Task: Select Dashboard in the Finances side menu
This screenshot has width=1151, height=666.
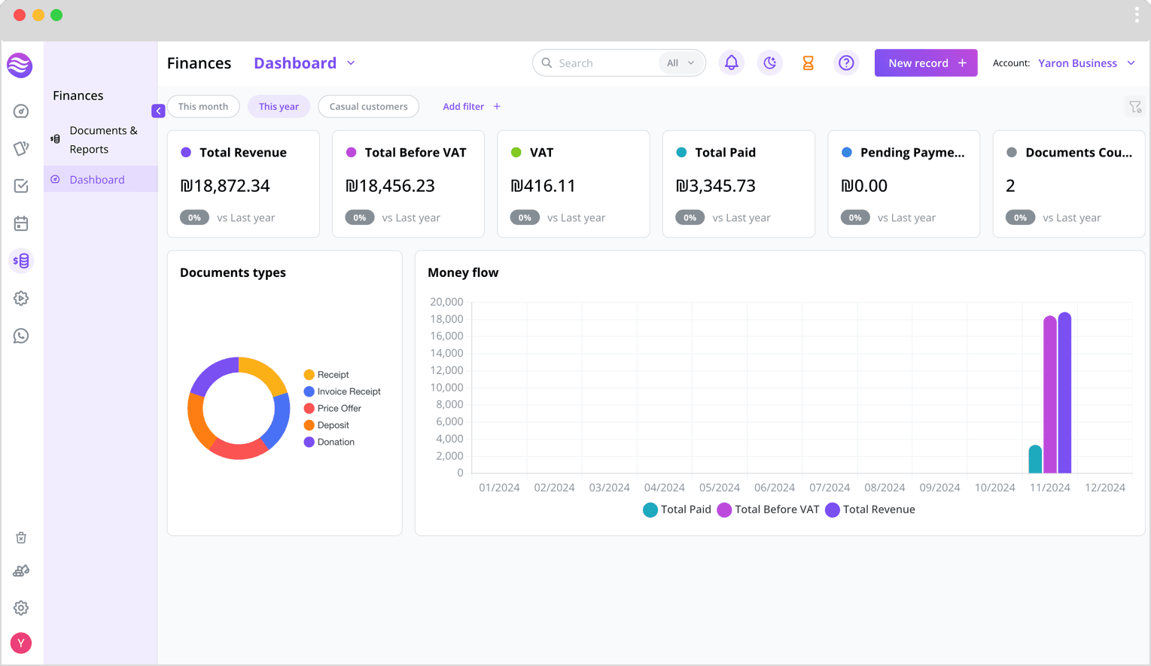Action: (101, 179)
